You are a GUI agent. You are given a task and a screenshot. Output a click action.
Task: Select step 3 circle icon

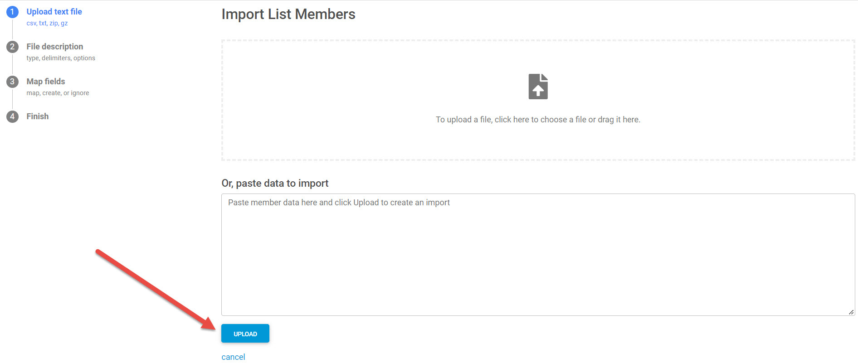[x=12, y=82]
